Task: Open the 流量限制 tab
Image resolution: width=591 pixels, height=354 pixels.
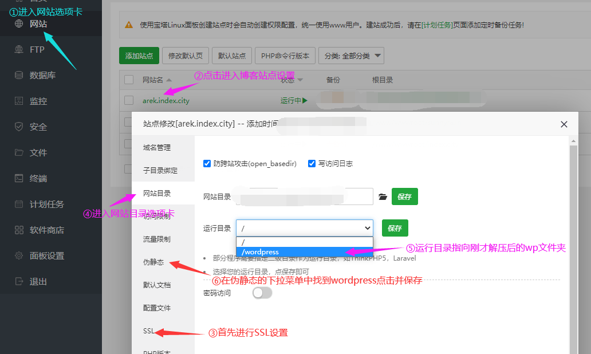Action: [x=157, y=239]
